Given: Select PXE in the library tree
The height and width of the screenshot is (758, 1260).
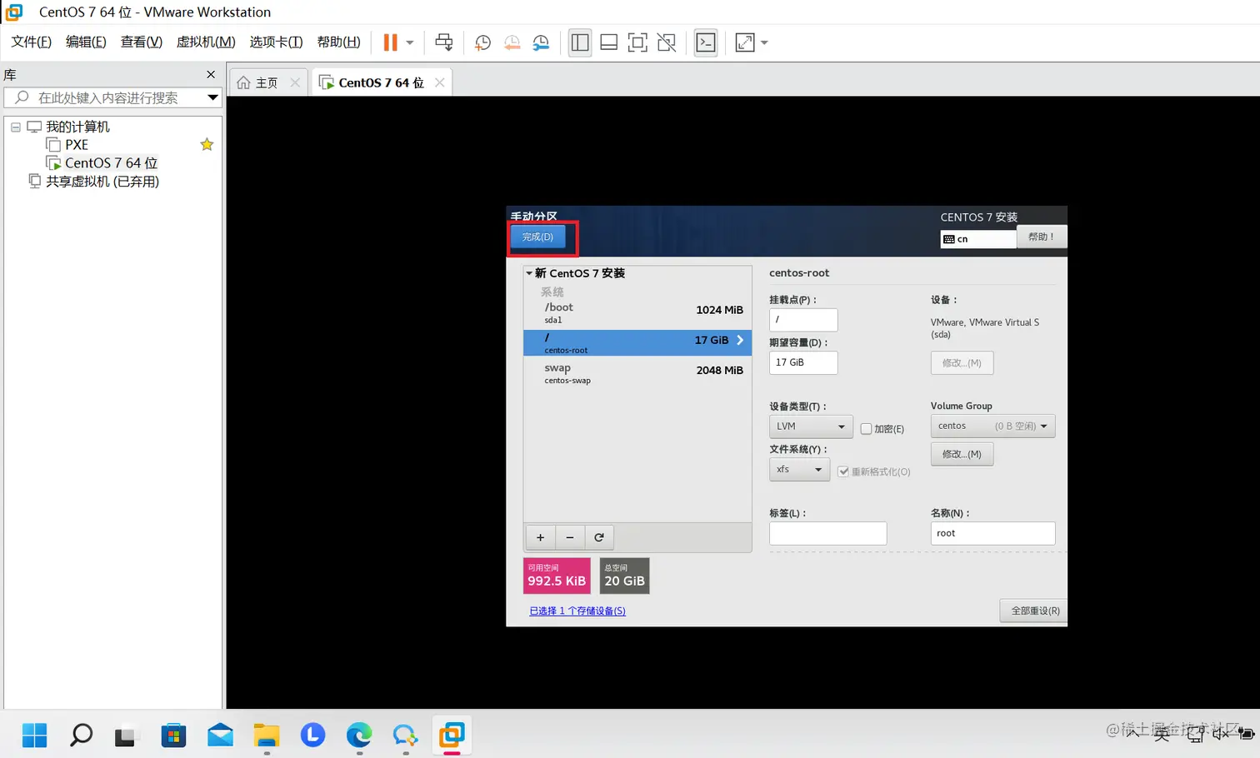Looking at the screenshot, I should 77,145.
